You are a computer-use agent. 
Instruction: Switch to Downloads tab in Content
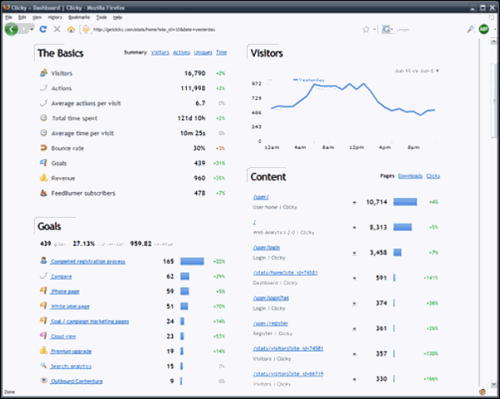point(411,176)
